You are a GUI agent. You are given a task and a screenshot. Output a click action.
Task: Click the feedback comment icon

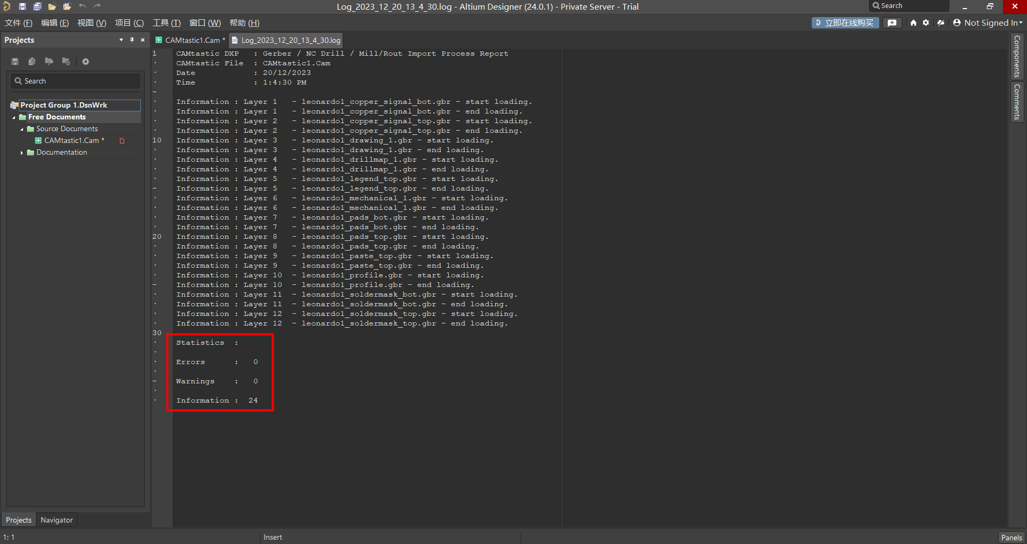click(892, 22)
